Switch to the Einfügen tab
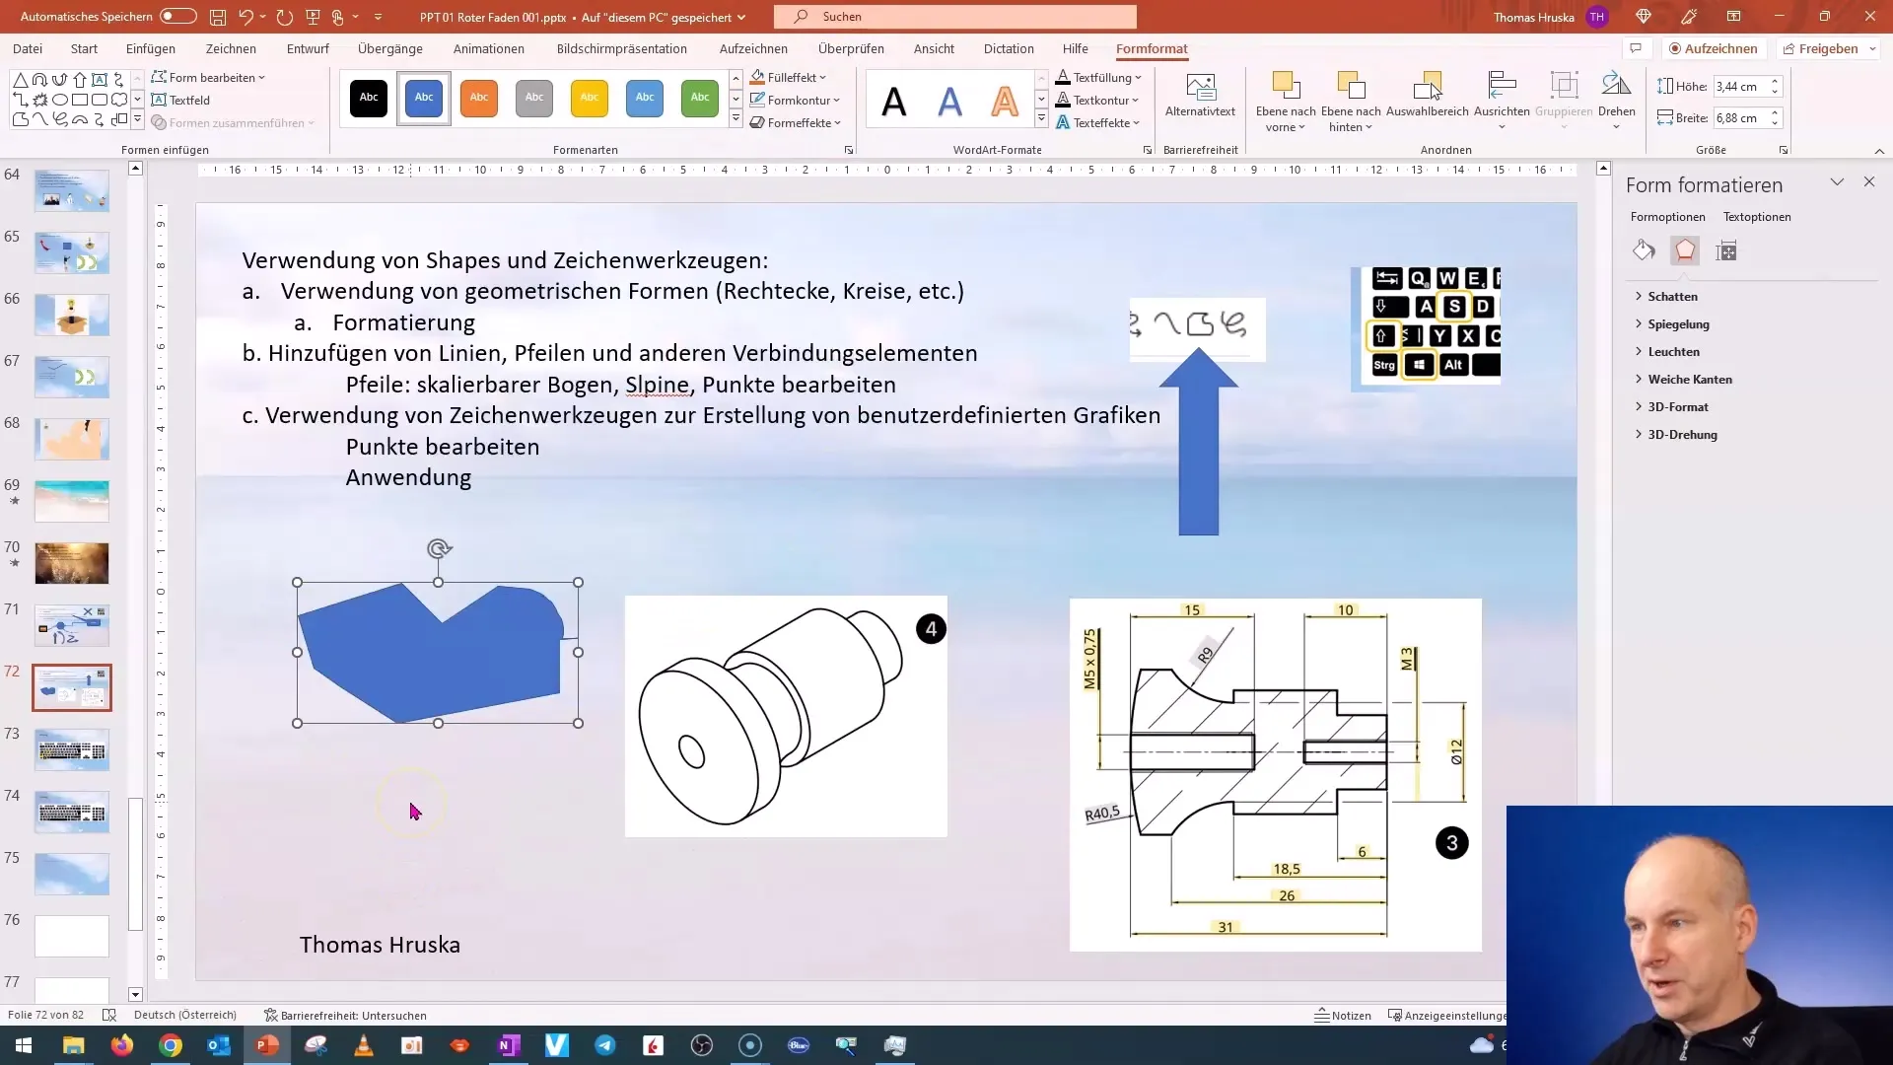The image size is (1893, 1065). [x=151, y=48]
